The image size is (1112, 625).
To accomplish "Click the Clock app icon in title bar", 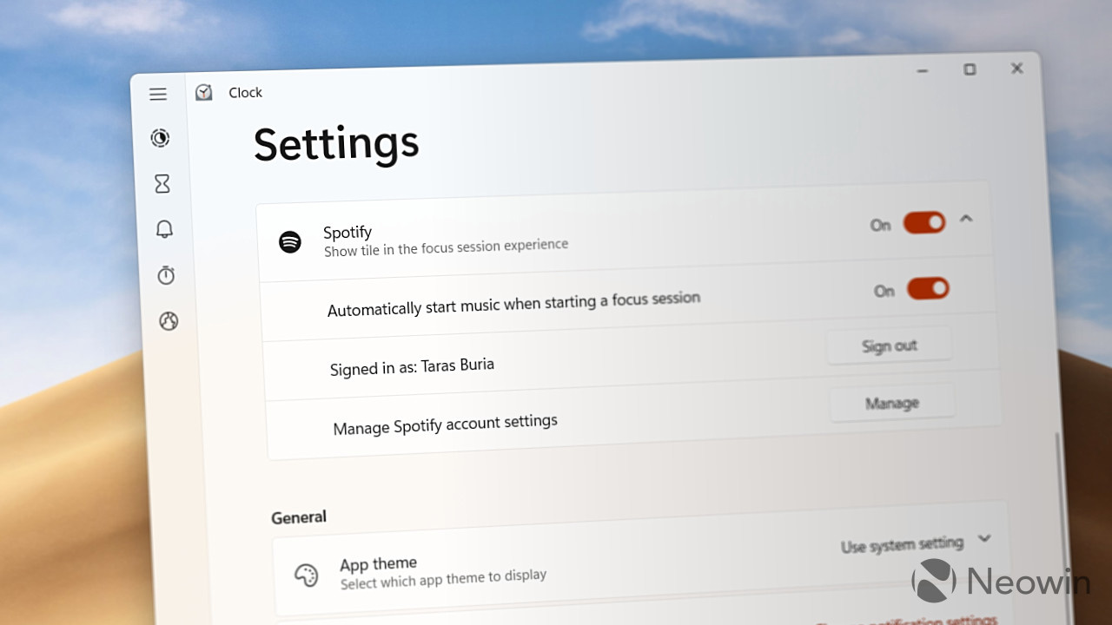I will [203, 91].
